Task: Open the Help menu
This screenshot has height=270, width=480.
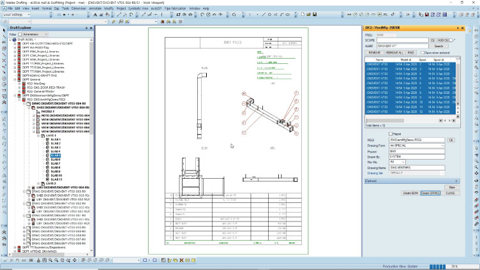Action: pos(206,8)
